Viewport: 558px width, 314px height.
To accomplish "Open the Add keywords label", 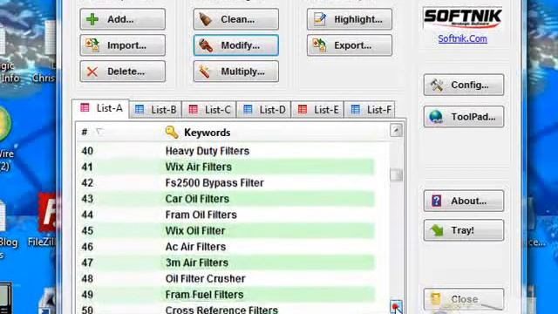I will 120,19.
